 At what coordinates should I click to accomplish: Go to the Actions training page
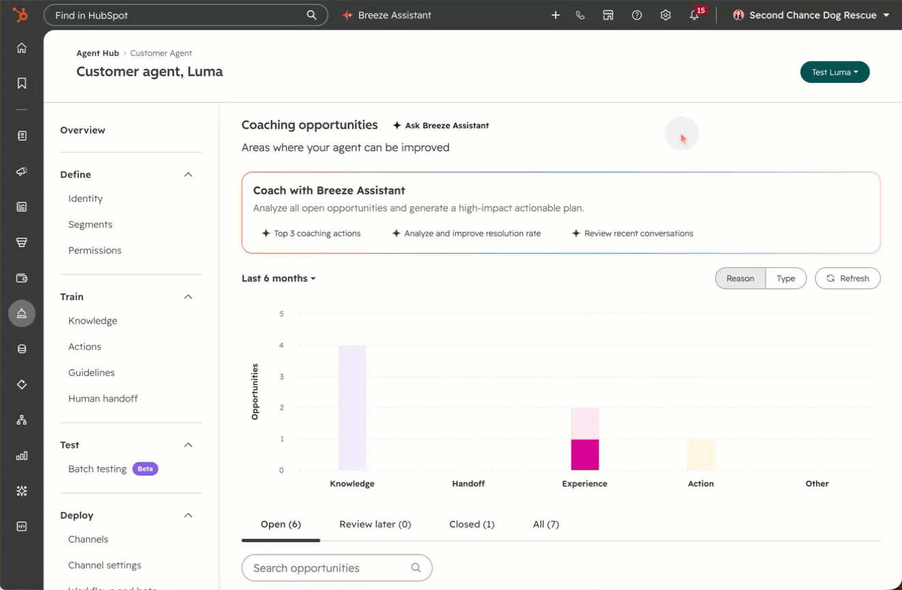click(85, 347)
